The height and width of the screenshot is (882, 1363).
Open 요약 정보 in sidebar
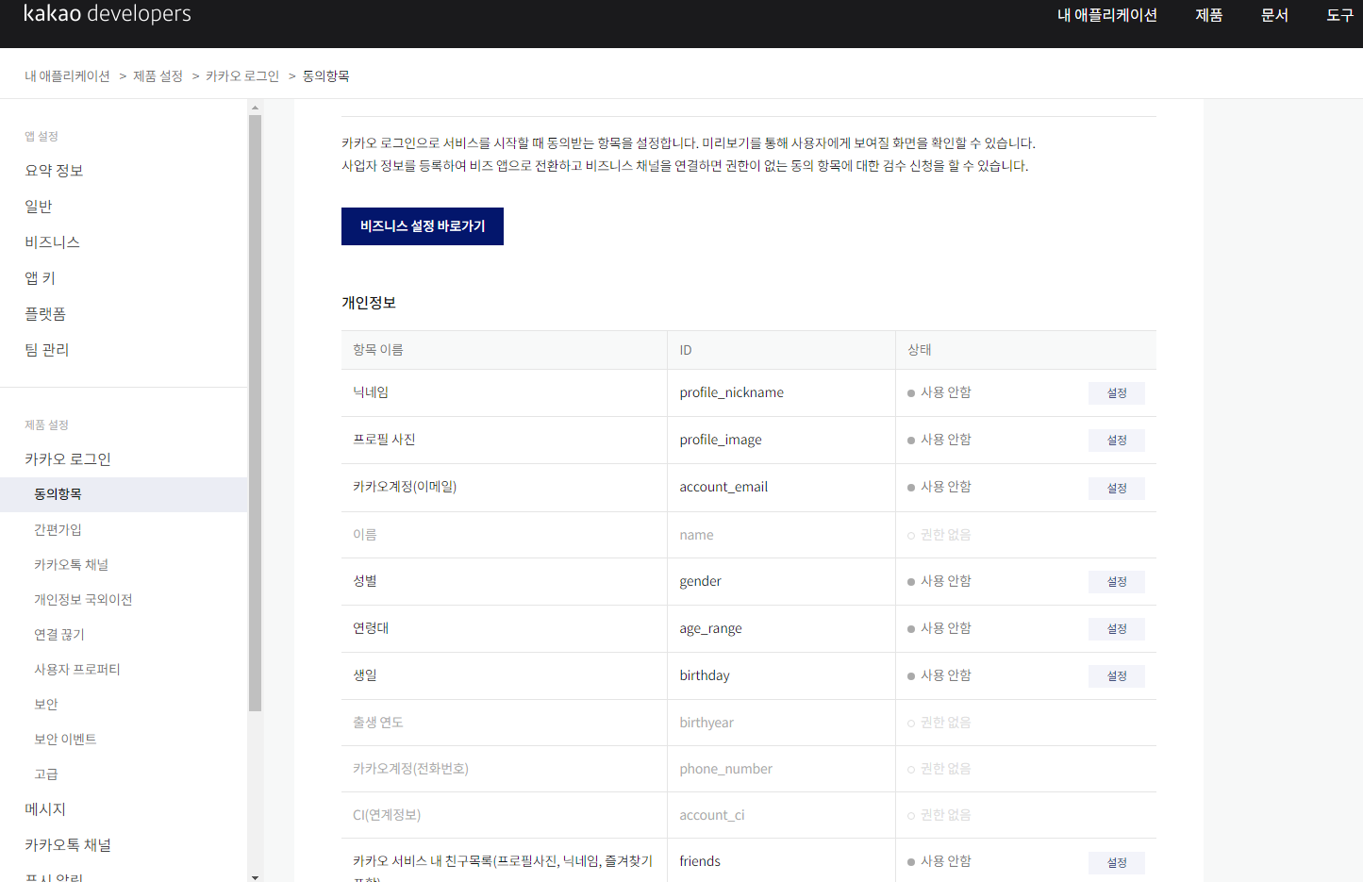[54, 171]
